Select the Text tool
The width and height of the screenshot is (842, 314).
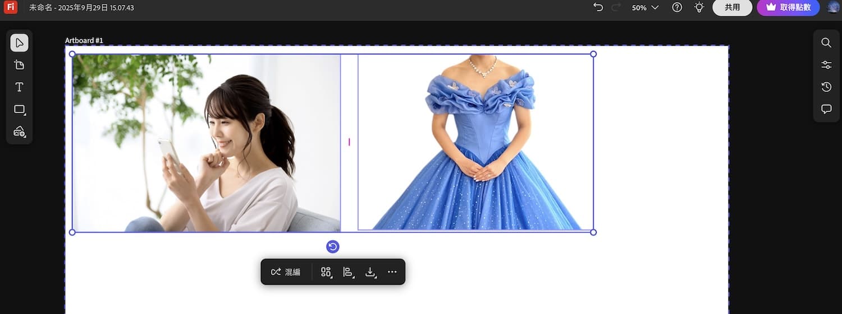tap(19, 87)
